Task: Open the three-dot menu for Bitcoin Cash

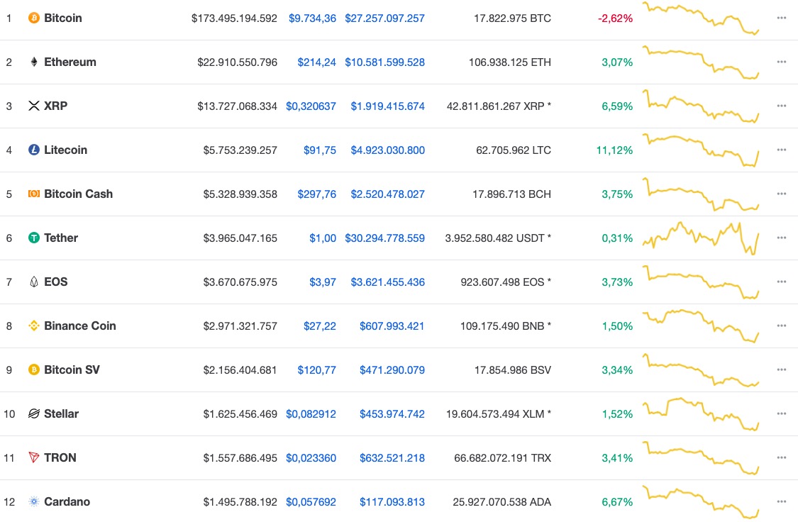Action: [x=782, y=194]
